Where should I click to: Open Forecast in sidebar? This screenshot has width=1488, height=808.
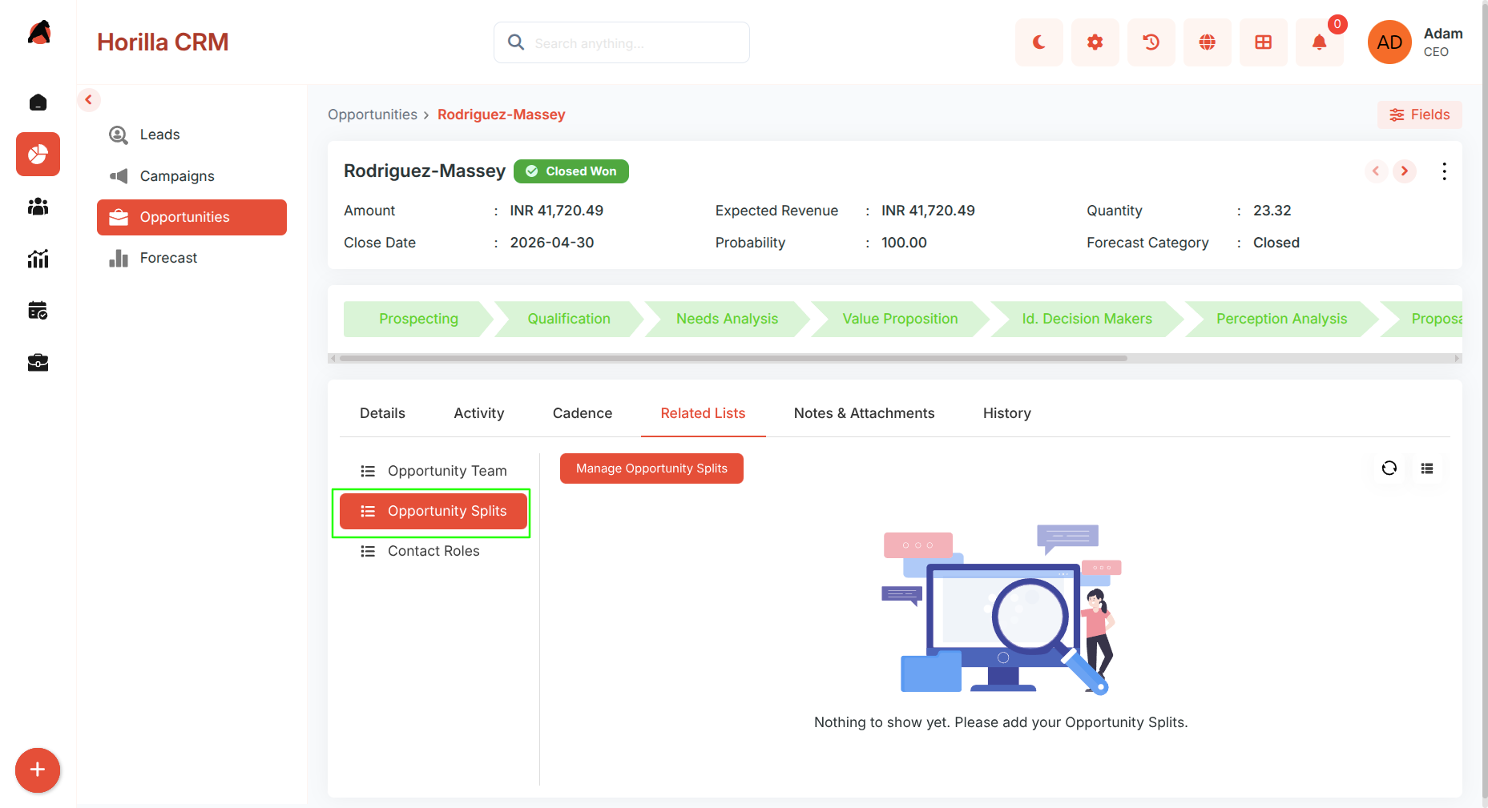(x=192, y=258)
